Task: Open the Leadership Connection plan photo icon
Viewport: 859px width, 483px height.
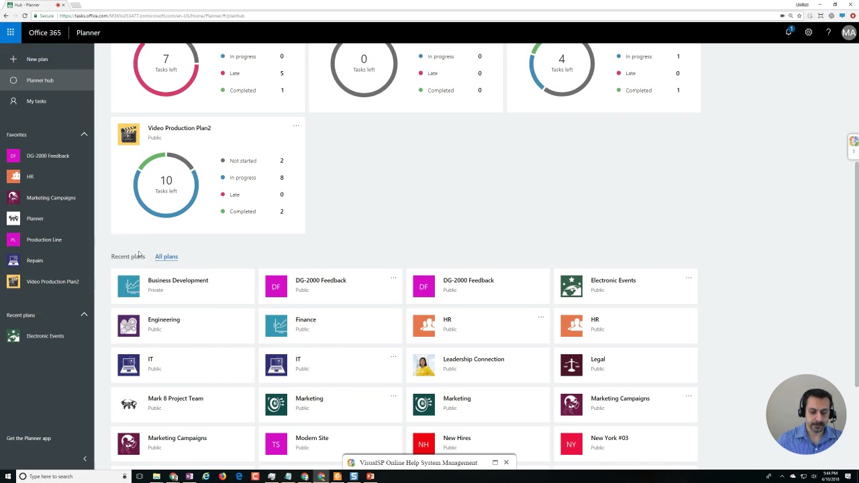Action: tap(424, 366)
